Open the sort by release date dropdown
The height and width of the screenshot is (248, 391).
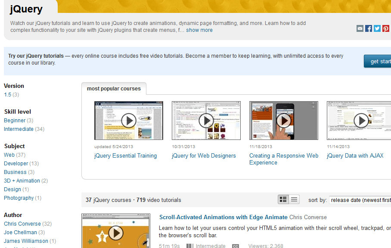360,200
